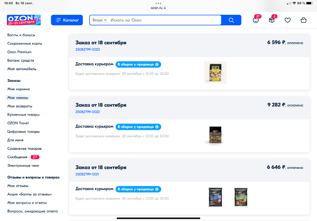Open the product thumbnail in first order

point(216,72)
